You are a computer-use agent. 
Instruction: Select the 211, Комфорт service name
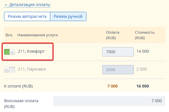[x=31, y=52]
